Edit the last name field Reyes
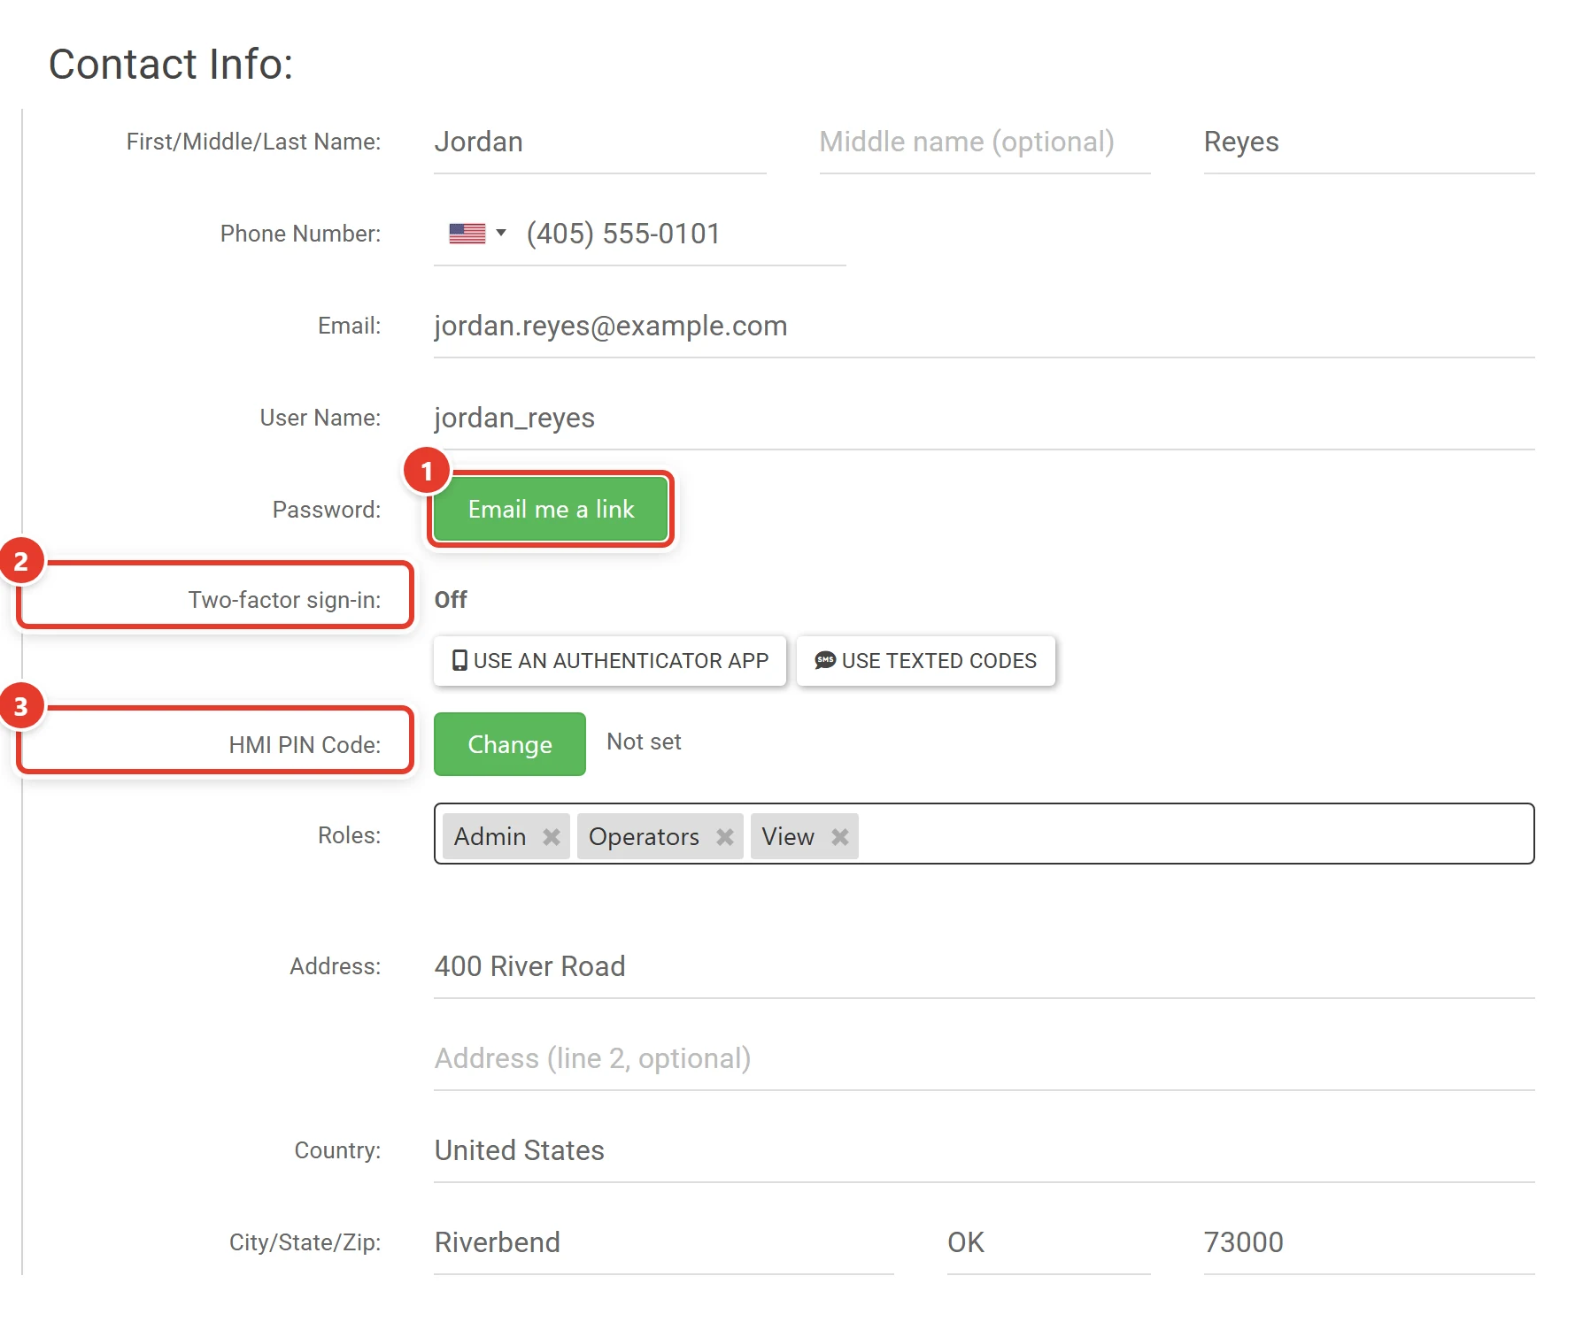 (x=1370, y=142)
